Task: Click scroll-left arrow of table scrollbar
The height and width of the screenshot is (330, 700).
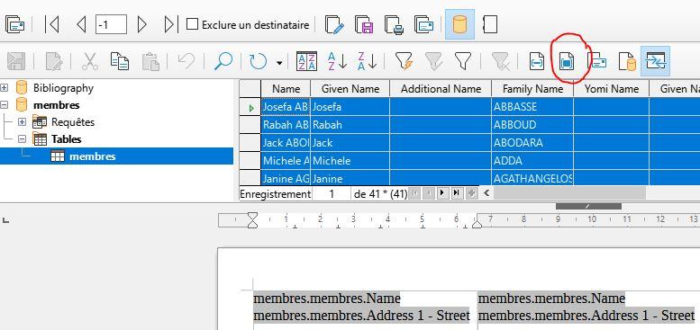Action: [486, 193]
